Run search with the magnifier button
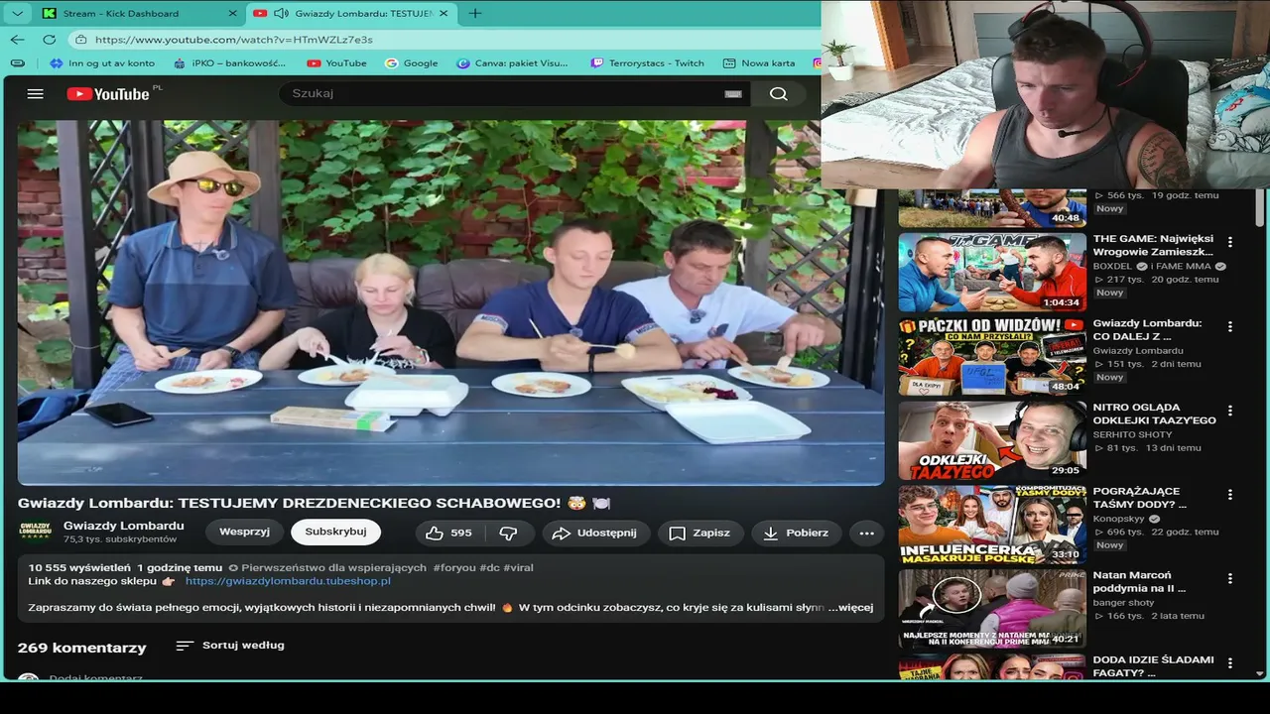Viewport: 1270px width, 714px height. point(779,94)
